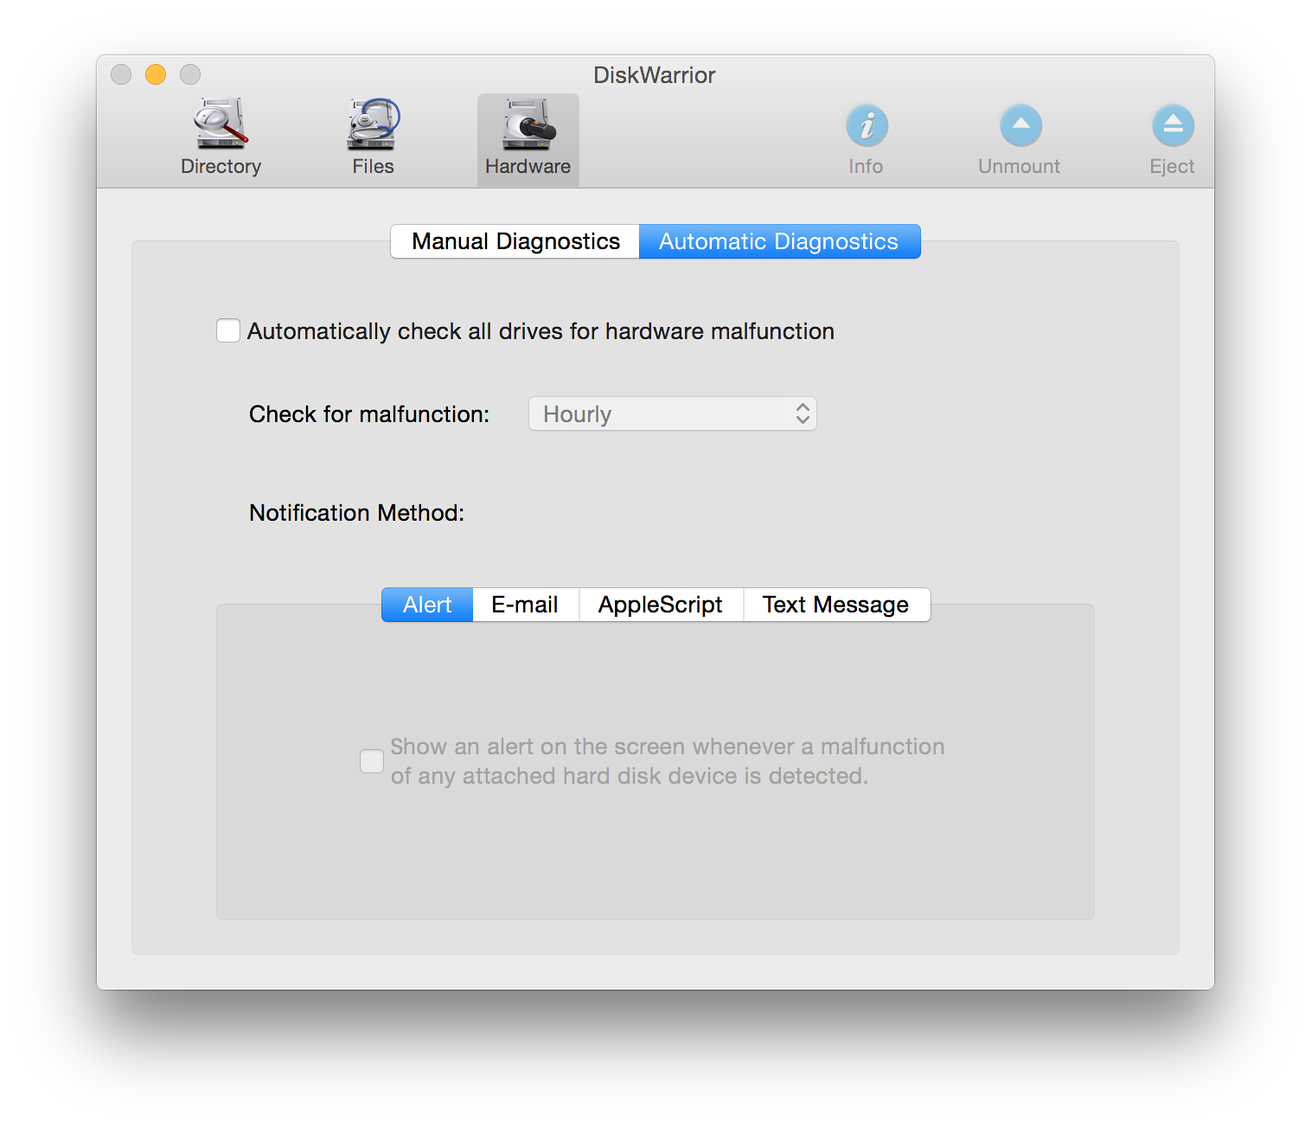Image resolution: width=1311 pixels, height=1128 pixels.
Task: Click the Eject toolbar icon
Action: tap(1172, 140)
